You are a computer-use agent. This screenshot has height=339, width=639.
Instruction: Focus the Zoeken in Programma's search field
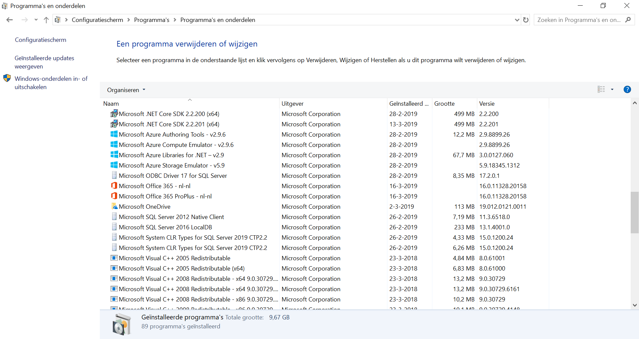point(579,20)
